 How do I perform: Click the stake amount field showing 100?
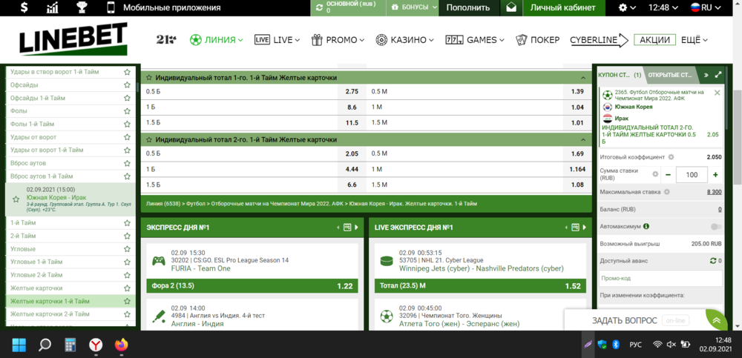pos(692,174)
